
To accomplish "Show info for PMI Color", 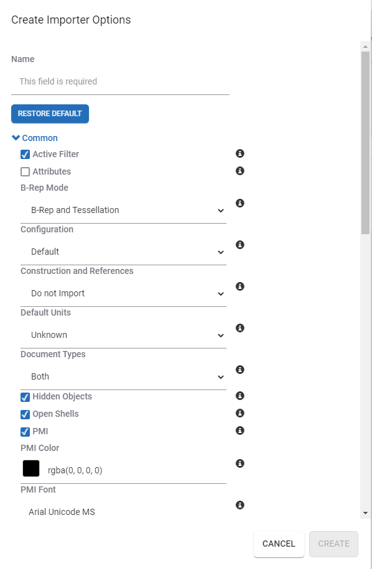I will coord(239,463).
